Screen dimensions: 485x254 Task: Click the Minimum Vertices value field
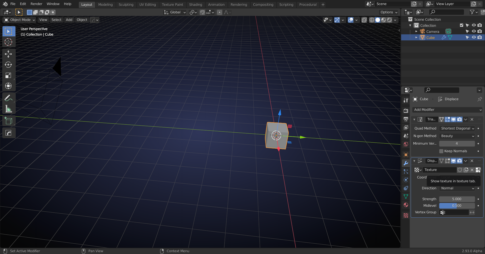pyautogui.click(x=457, y=144)
